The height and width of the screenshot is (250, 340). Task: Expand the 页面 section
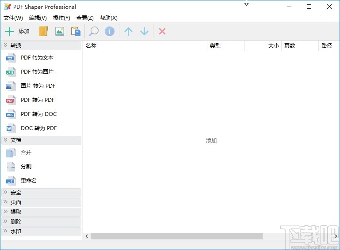click(41, 202)
